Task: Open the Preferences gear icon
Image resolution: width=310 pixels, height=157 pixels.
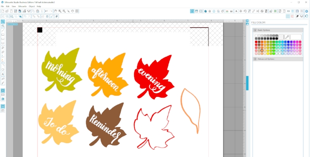Action: (x=307, y=11)
